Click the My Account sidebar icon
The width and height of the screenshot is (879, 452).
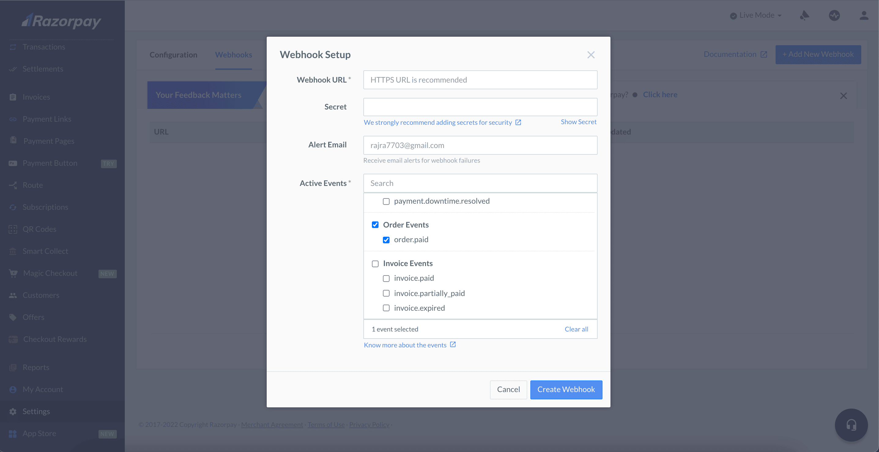(13, 390)
